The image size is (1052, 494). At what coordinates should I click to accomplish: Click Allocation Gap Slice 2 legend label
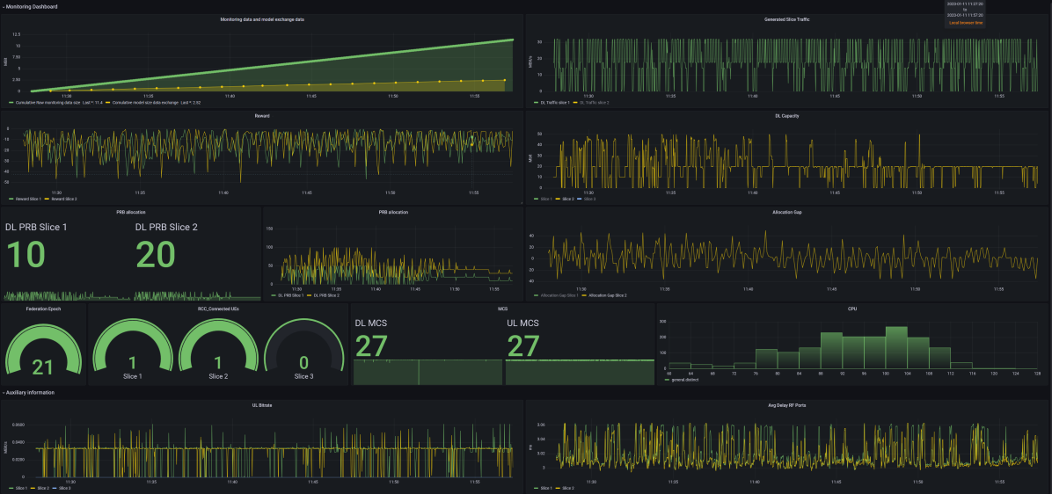(607, 295)
